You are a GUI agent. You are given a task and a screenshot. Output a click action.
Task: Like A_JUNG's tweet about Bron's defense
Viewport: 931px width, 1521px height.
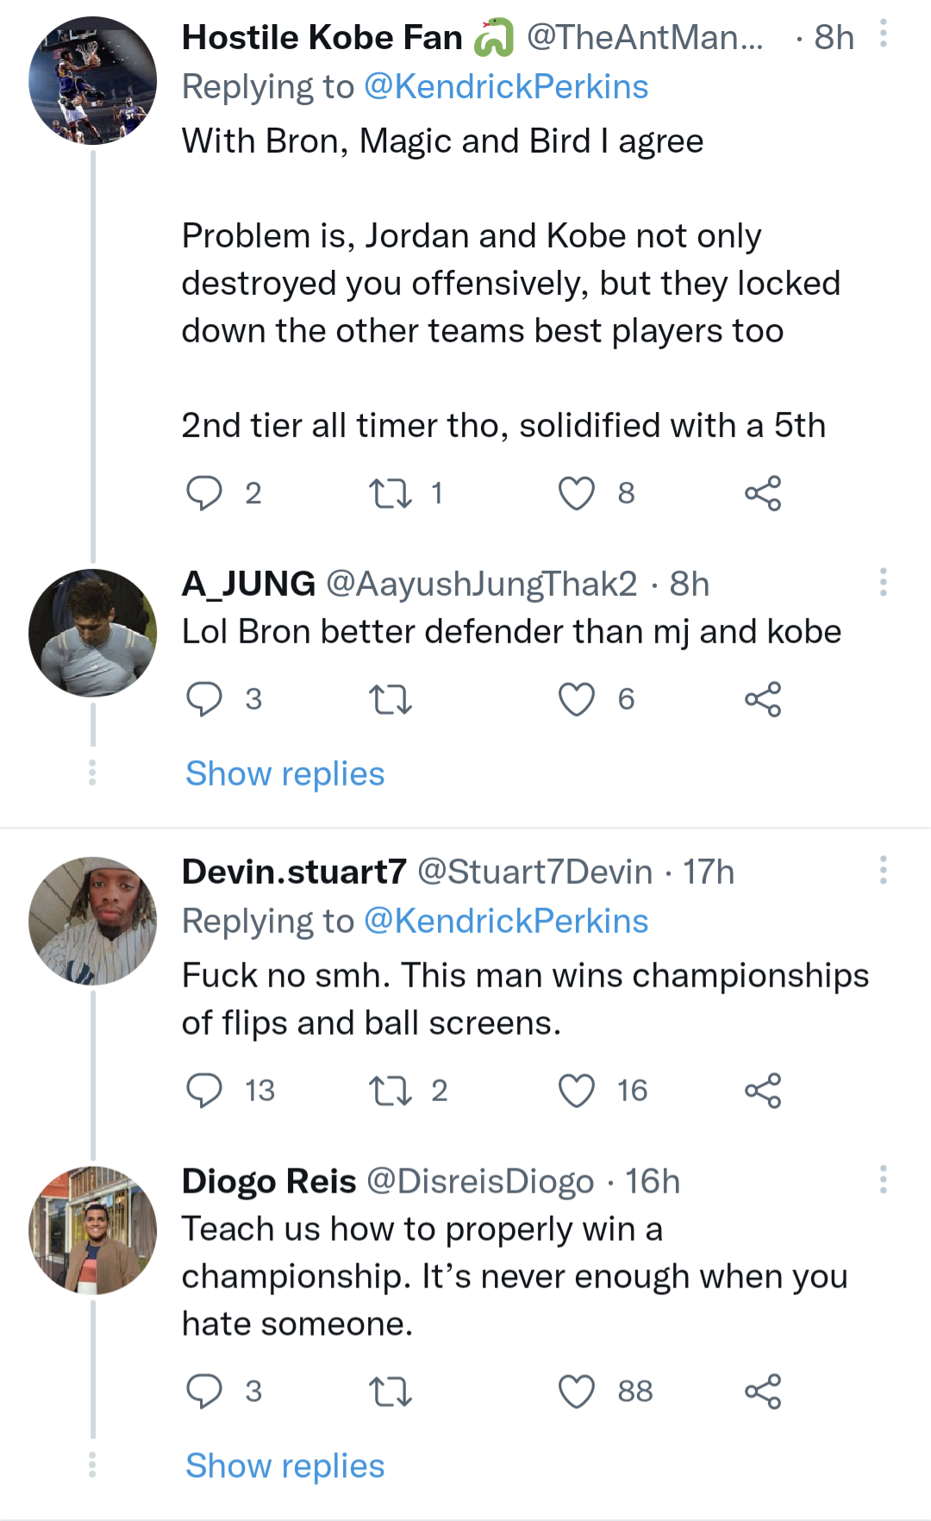click(x=577, y=699)
